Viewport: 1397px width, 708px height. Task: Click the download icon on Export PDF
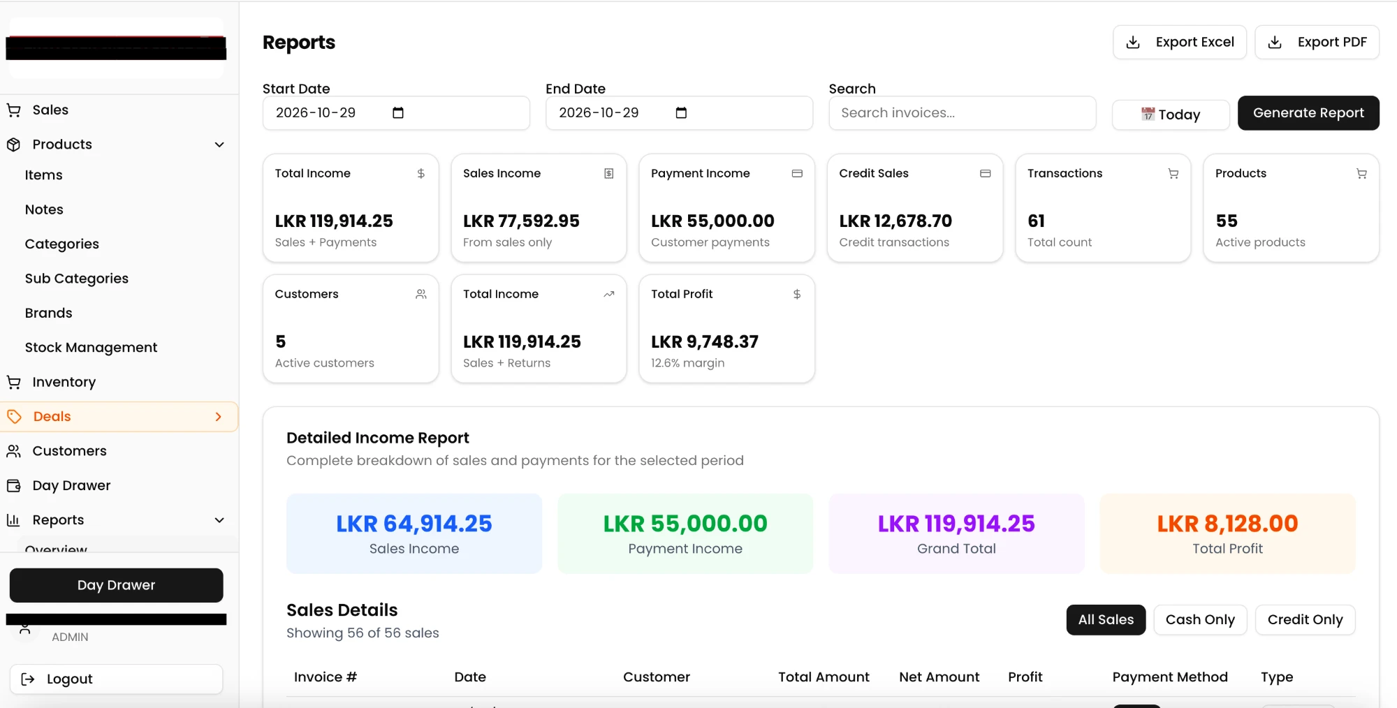coord(1275,43)
